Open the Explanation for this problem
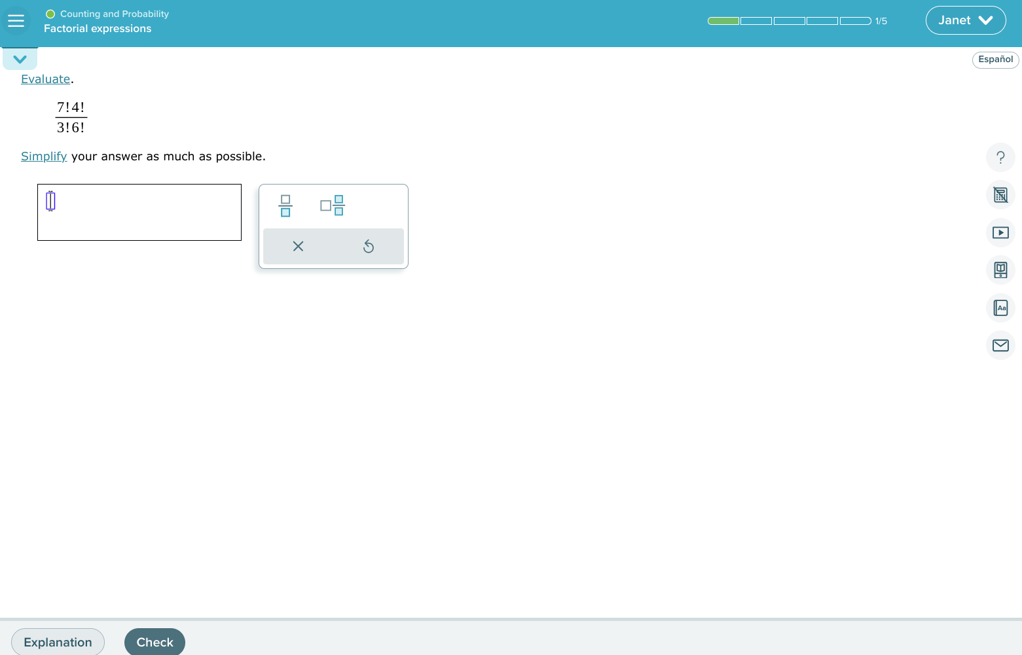The height and width of the screenshot is (655, 1022). (x=58, y=642)
